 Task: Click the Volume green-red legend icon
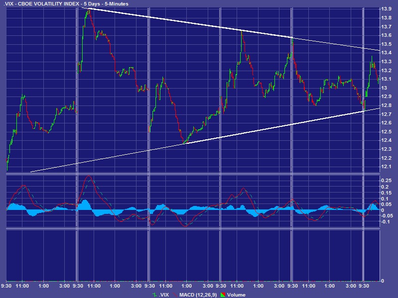223,295
